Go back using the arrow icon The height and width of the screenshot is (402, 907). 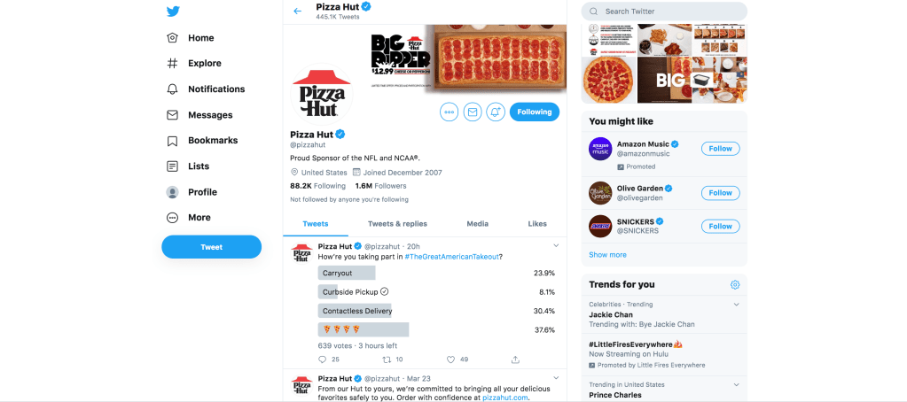297,12
